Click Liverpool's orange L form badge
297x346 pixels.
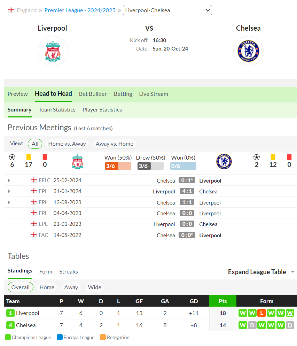click(261, 313)
